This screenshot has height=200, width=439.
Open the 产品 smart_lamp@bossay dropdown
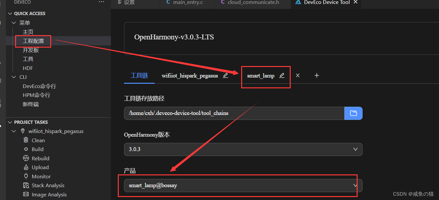tap(243, 186)
